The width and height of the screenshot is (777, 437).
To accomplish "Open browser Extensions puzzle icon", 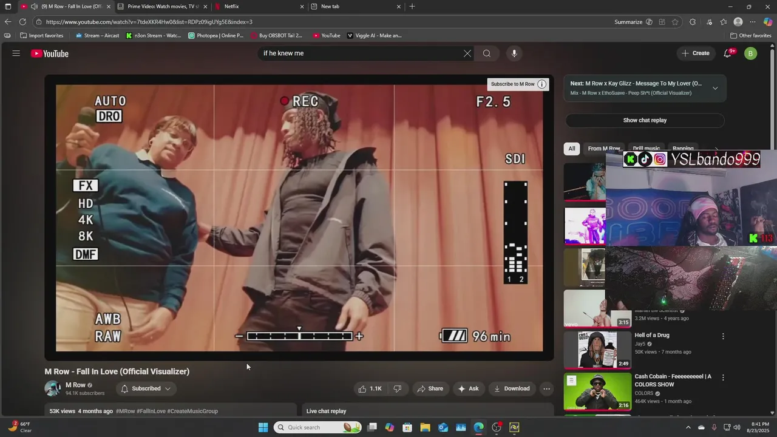I will pos(693,22).
